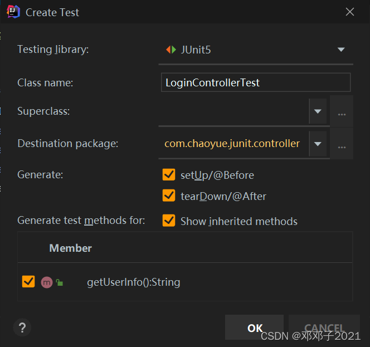The height and width of the screenshot is (347, 370).
Task: Confirm with the OK button
Action: click(254, 328)
